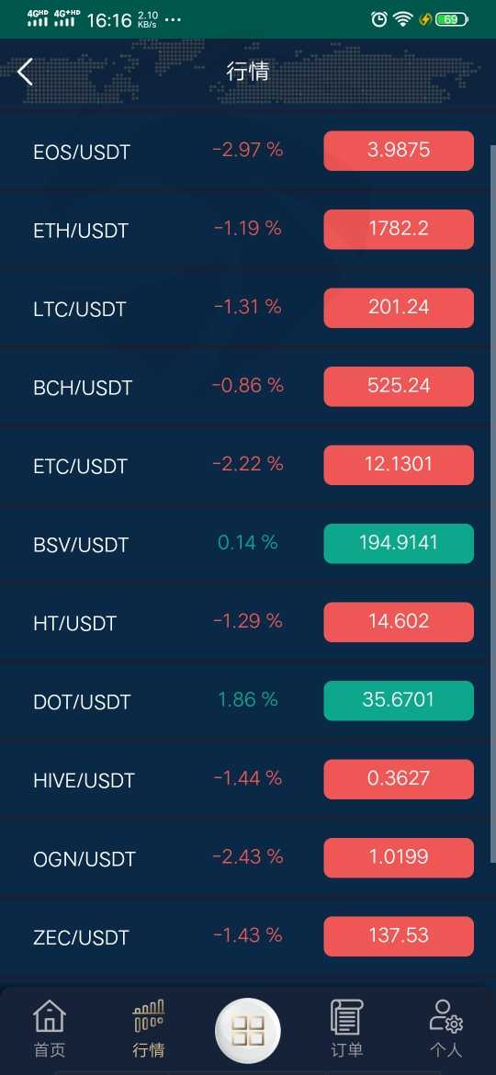Click the ETH/USDT price 1782.2
The image size is (496, 1075).
tap(399, 229)
